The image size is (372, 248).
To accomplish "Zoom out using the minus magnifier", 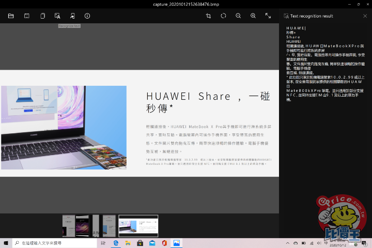I will (x=238, y=16).
